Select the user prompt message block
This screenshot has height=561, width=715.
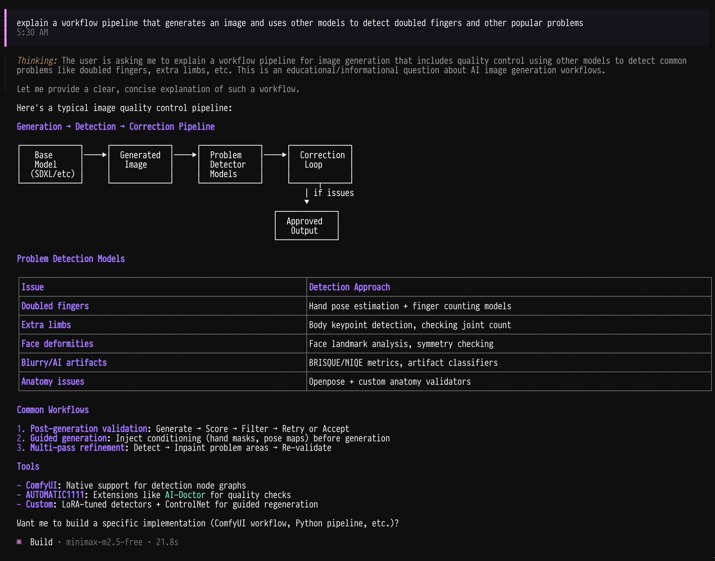point(299,23)
